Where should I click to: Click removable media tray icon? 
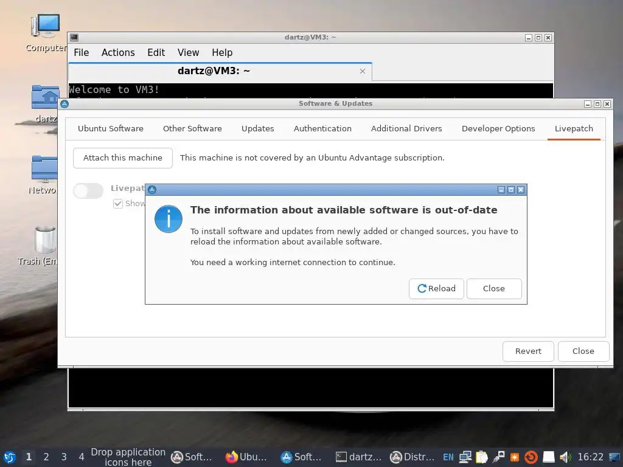pos(498,457)
